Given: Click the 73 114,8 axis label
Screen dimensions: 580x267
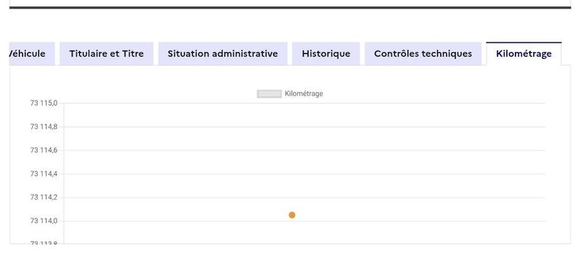Looking at the screenshot, I should (x=43, y=127).
